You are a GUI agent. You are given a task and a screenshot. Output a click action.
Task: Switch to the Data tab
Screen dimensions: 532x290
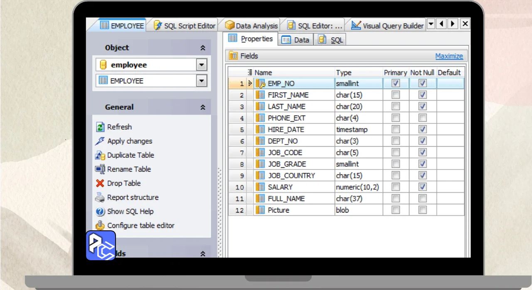point(296,40)
